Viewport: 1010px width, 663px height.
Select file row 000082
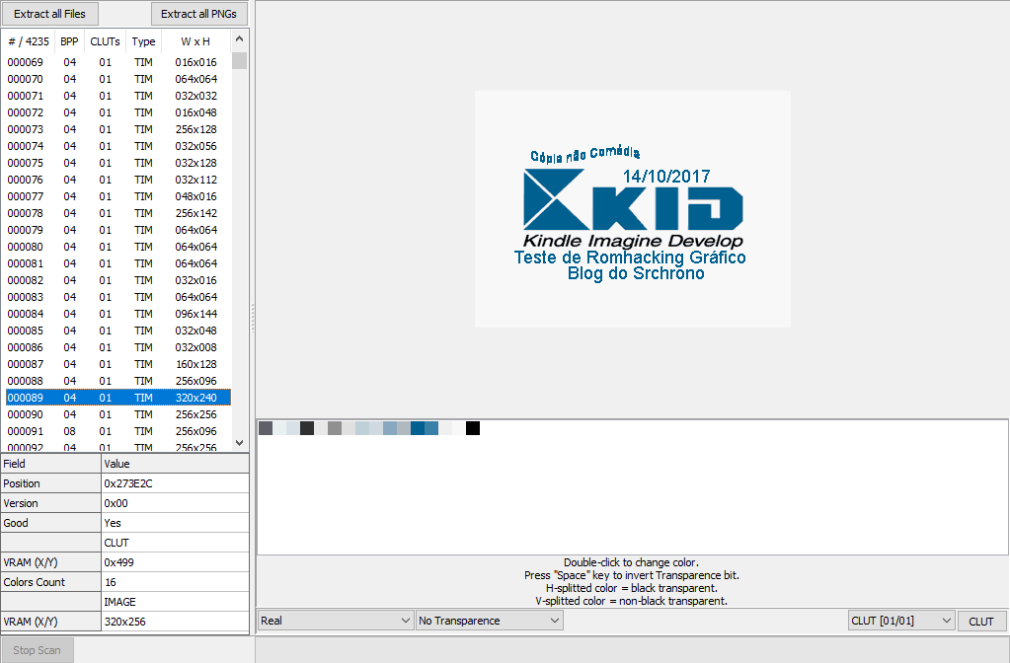point(117,280)
